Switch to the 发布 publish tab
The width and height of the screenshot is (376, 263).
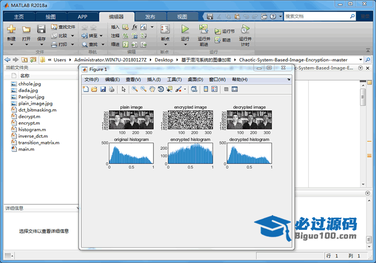click(x=150, y=16)
